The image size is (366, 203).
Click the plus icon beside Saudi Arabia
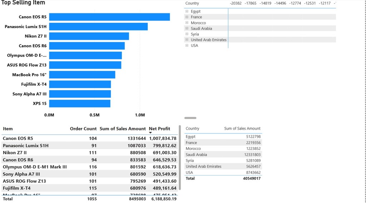pyautogui.click(x=187, y=28)
